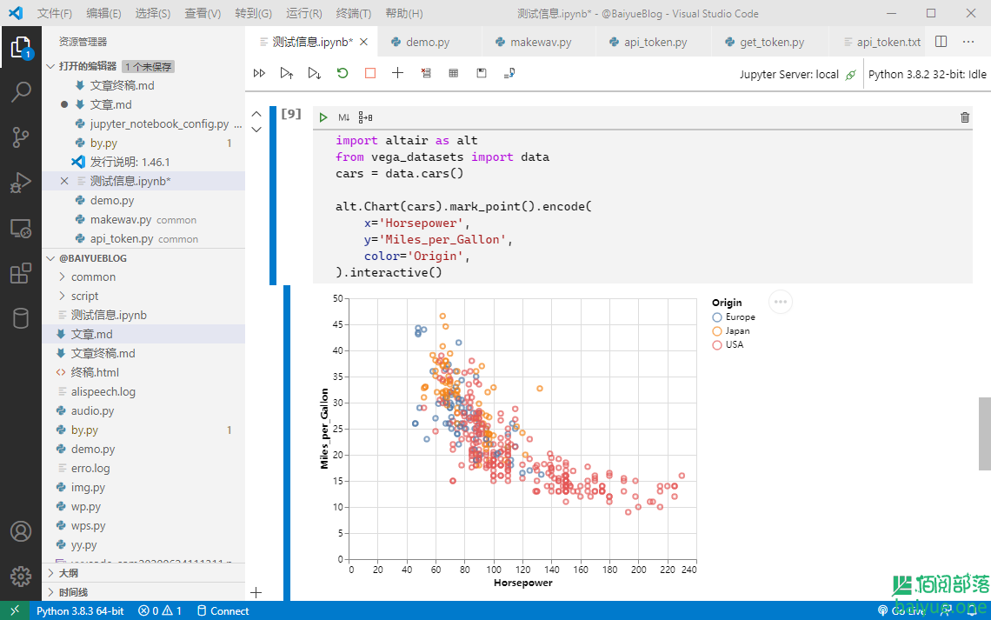Select the Europe radio button in Origin legend
Viewport: 991px width, 620px height.
(x=716, y=317)
